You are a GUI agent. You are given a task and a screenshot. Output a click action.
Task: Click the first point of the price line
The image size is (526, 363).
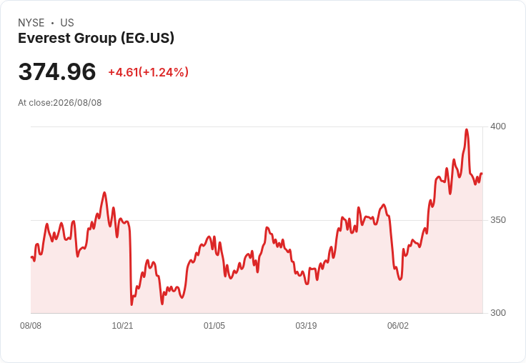31,257
